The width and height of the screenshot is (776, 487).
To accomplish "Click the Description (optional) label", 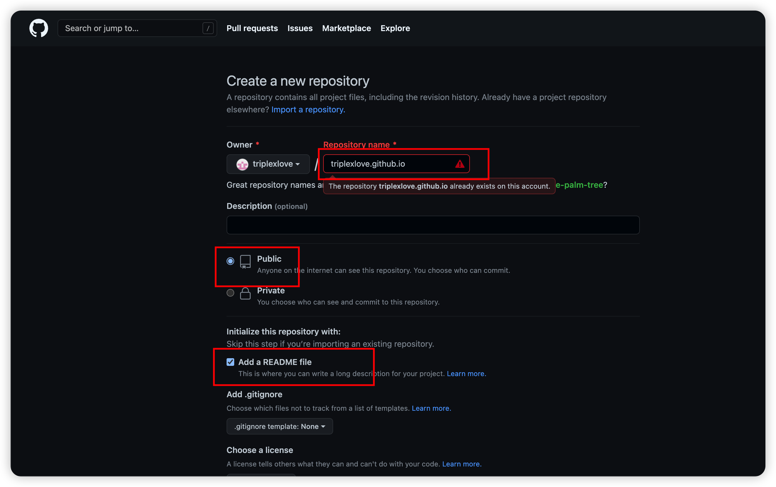I will click(x=267, y=206).
